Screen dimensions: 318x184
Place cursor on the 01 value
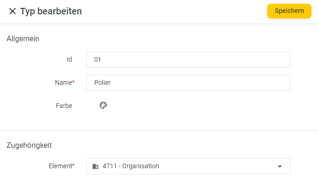click(98, 59)
